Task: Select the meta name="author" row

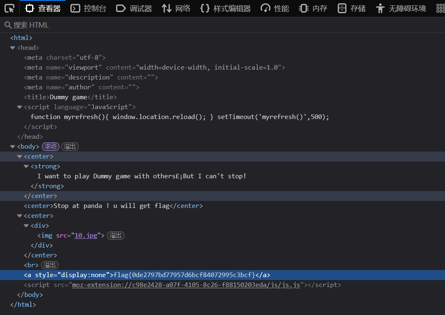Action: tap(222, 87)
